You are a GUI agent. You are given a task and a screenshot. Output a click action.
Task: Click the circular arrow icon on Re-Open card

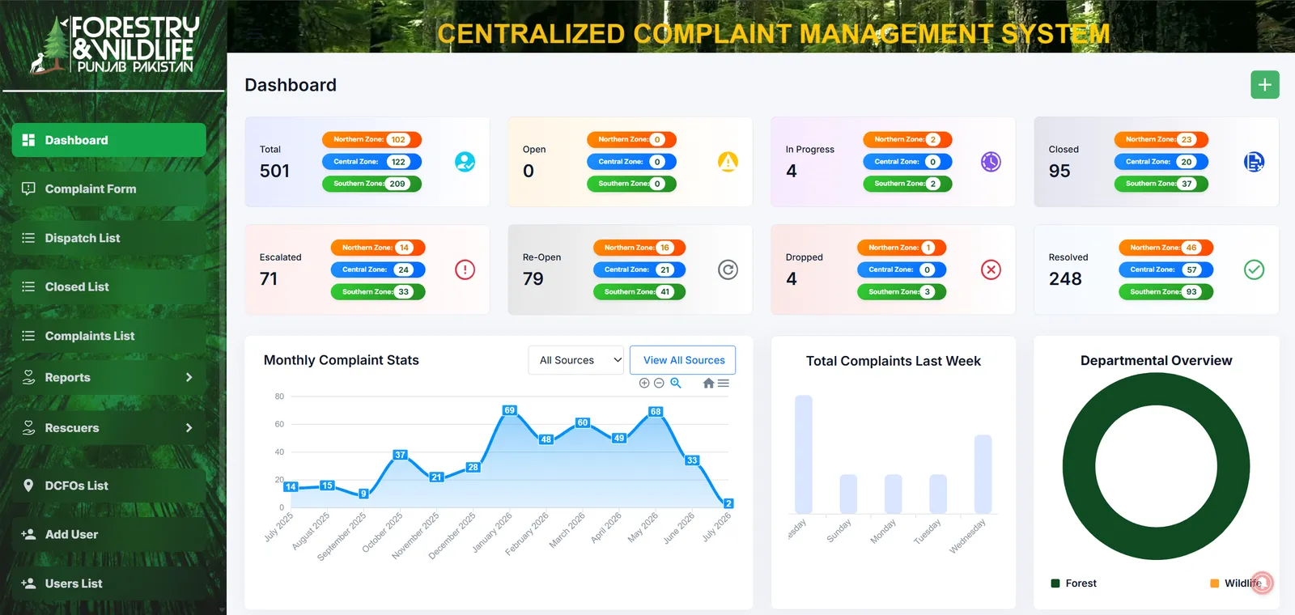coord(728,269)
